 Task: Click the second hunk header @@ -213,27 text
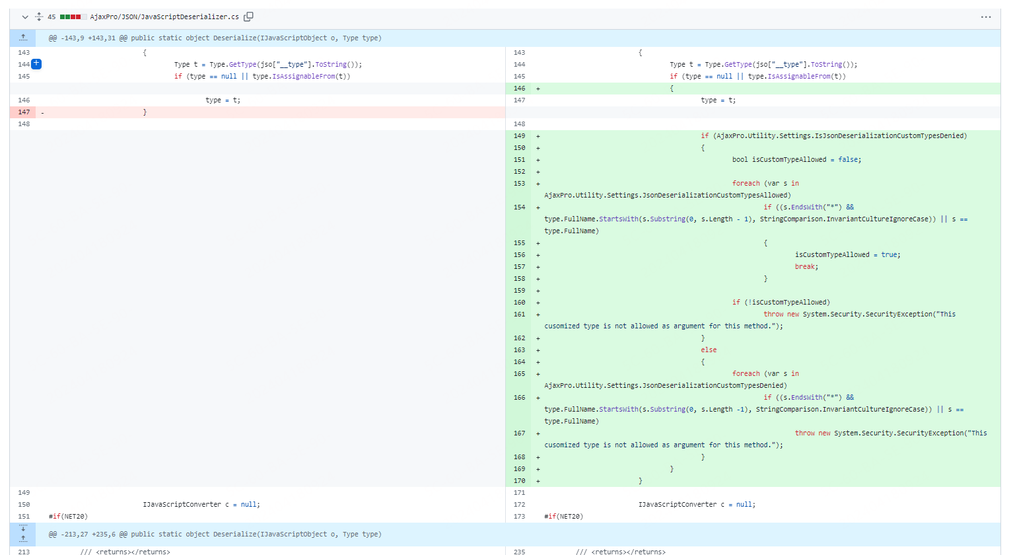coord(215,535)
